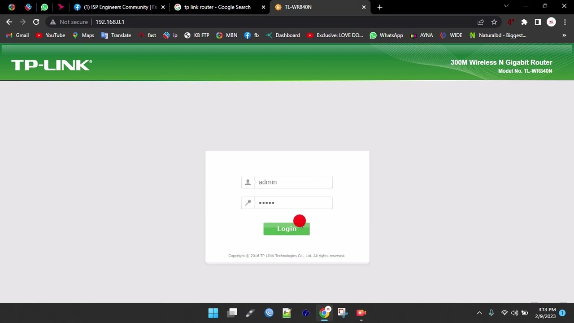Image resolution: width=574 pixels, height=323 pixels.
Task: Close the TL-WR840N tab
Action: tap(364, 7)
